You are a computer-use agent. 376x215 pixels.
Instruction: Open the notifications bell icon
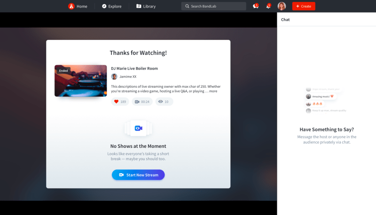(x=268, y=6)
